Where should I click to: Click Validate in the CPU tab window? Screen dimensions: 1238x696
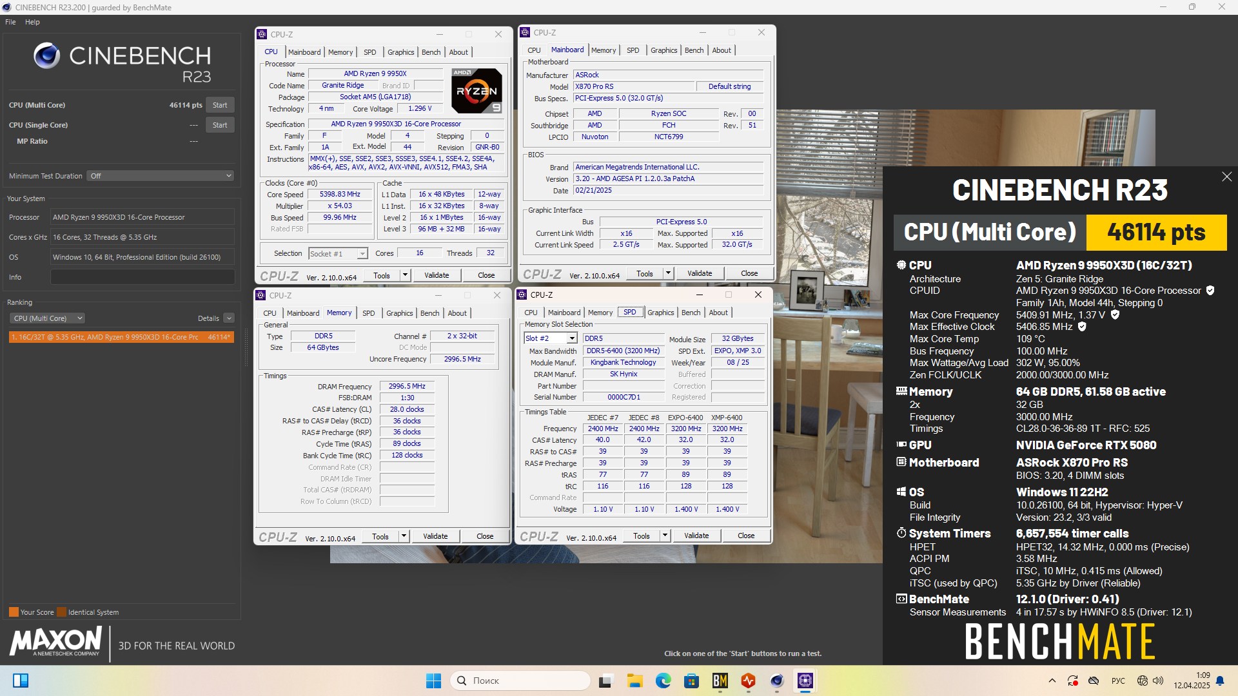click(x=437, y=275)
